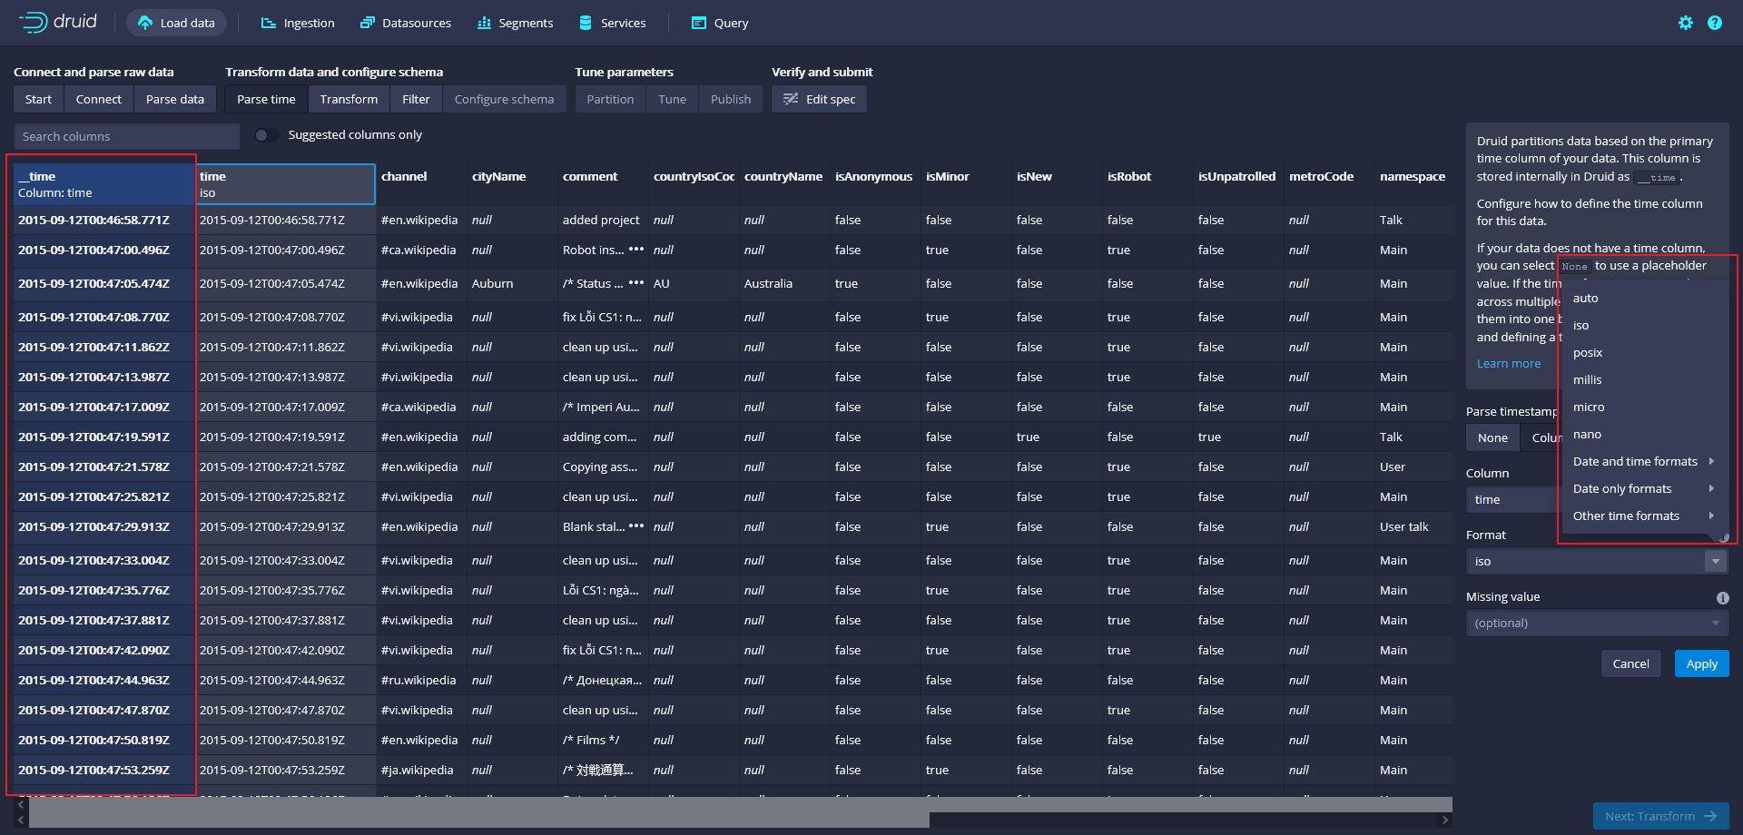Open the Ingestion view
Viewport: 1743px width, 835px height.
[x=298, y=23]
